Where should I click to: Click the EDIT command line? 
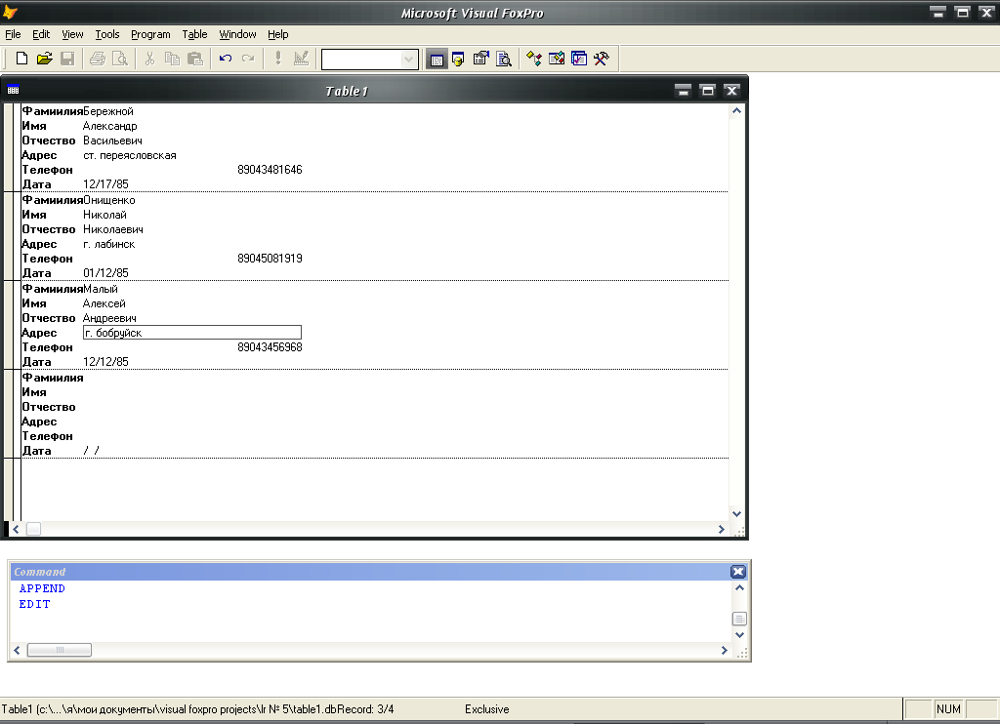(34, 604)
